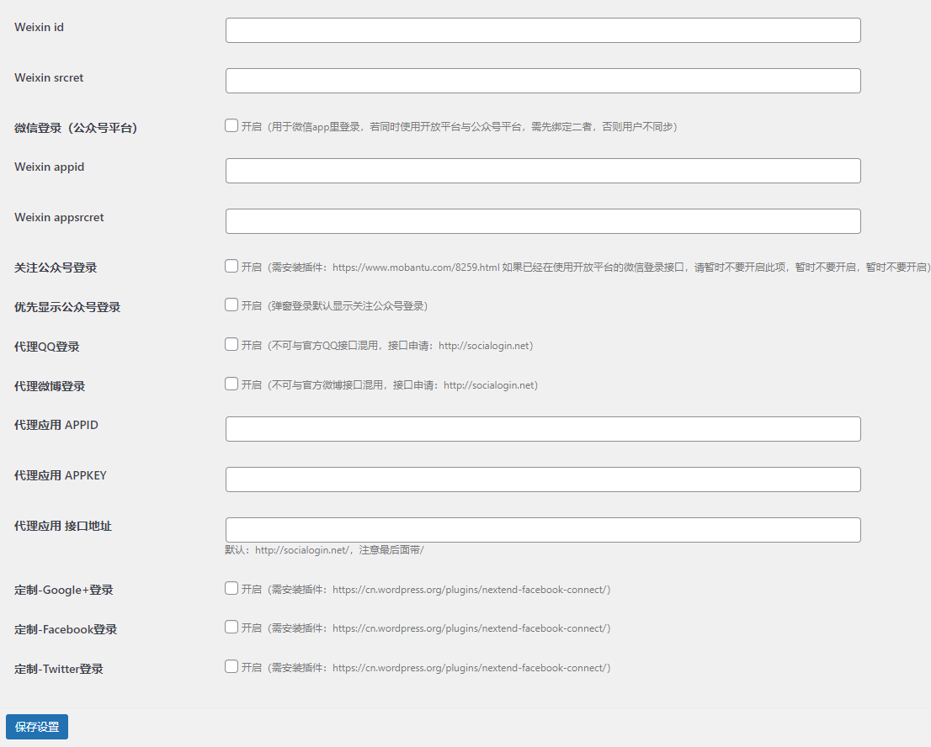Click the 代理应用 接口地址 input field
The width and height of the screenshot is (931, 747).
pyautogui.click(x=543, y=530)
